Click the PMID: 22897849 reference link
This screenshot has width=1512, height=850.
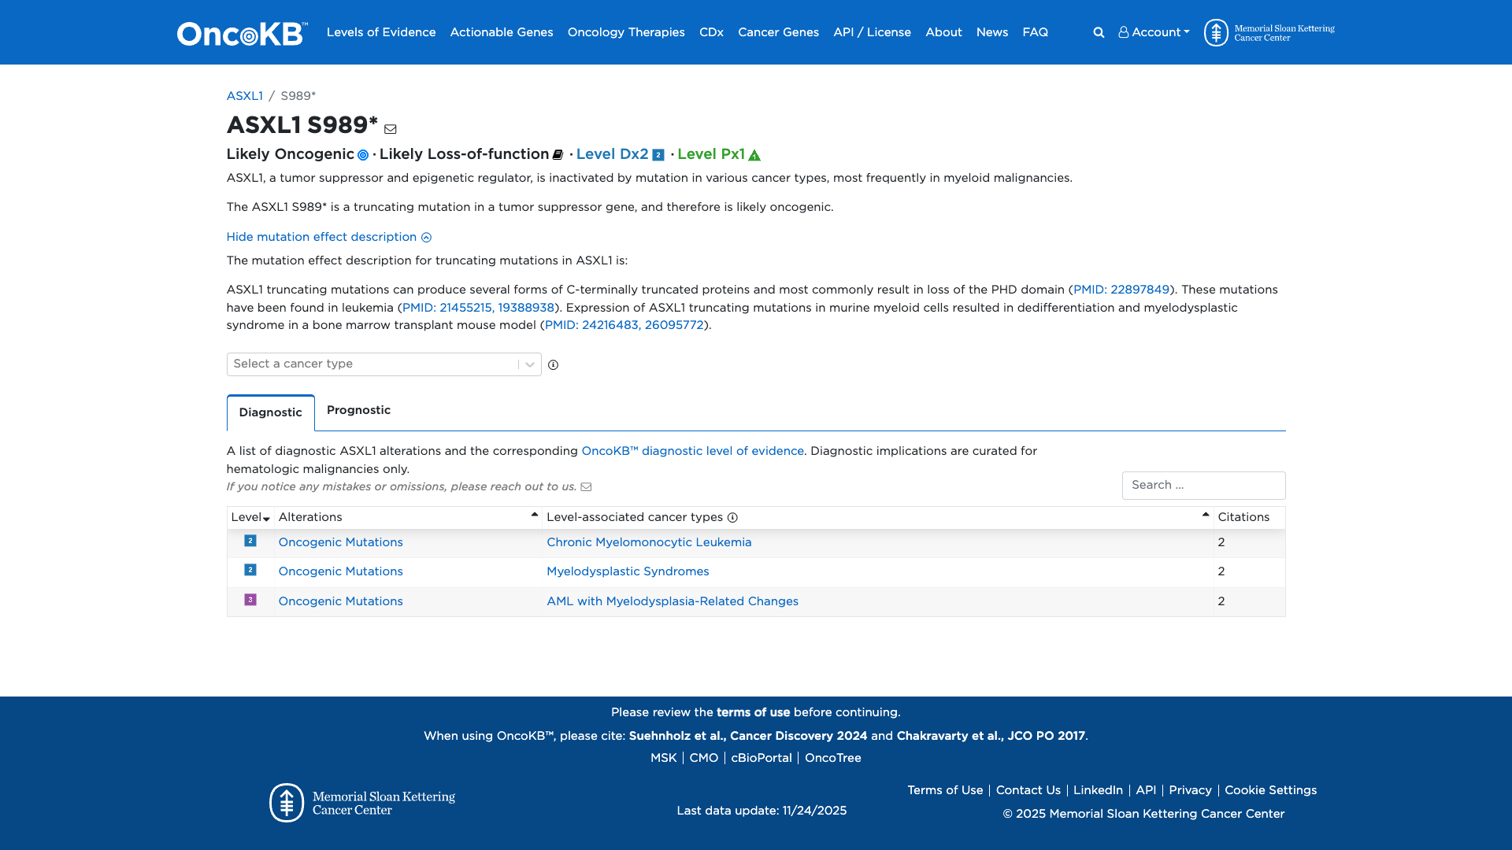click(1121, 290)
